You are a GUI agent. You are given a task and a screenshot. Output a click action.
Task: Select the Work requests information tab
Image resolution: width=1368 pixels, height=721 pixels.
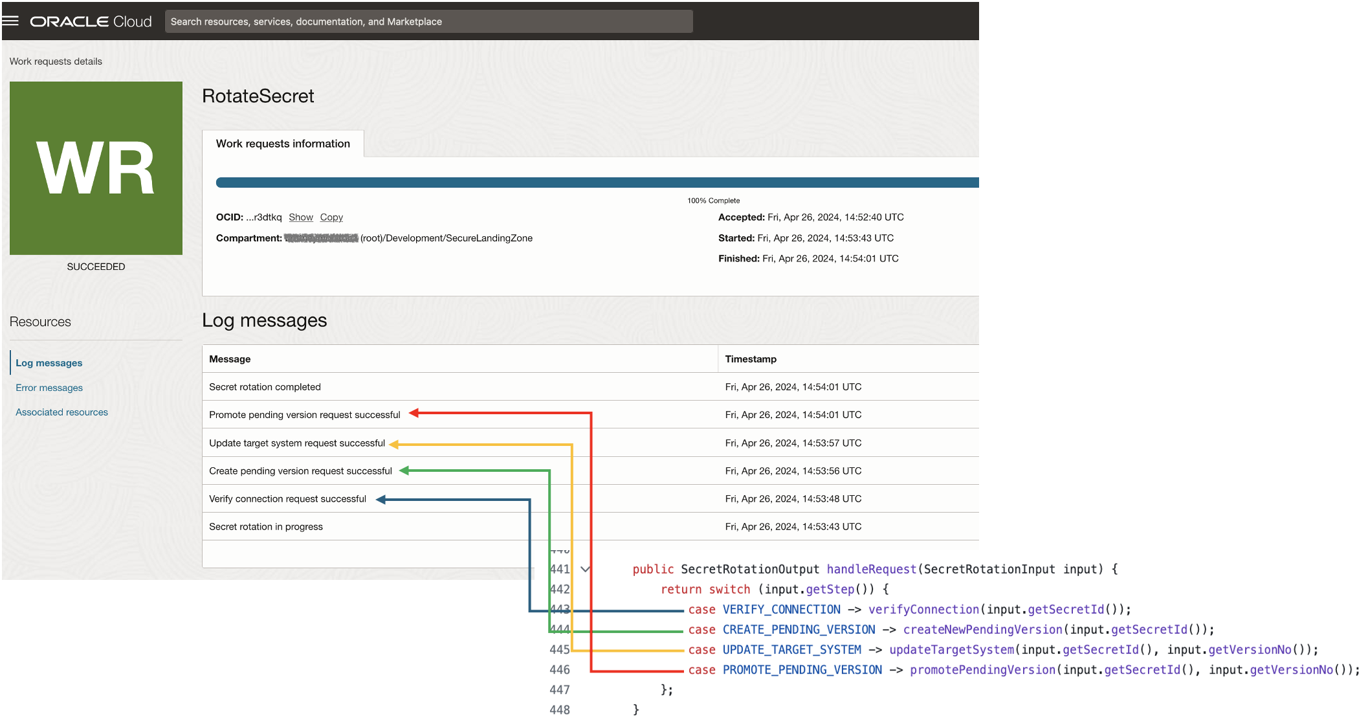[283, 144]
